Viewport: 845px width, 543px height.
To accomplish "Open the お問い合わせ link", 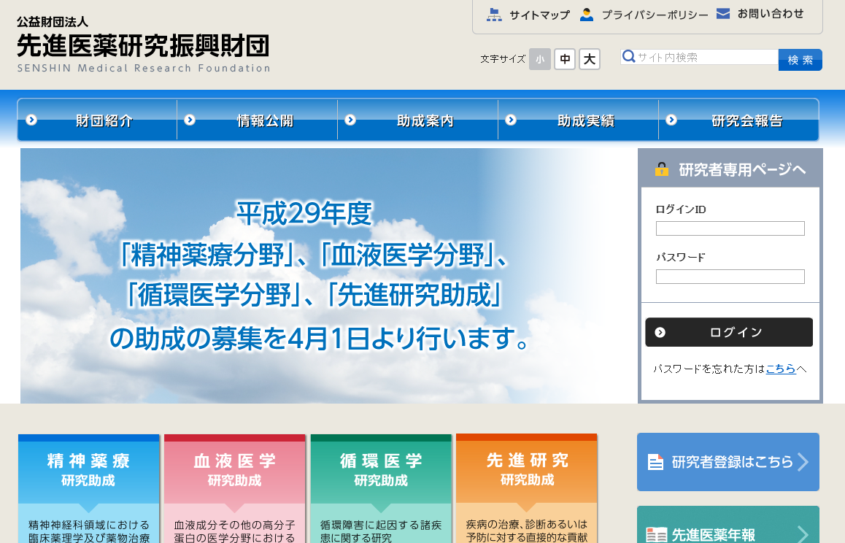I will point(771,13).
